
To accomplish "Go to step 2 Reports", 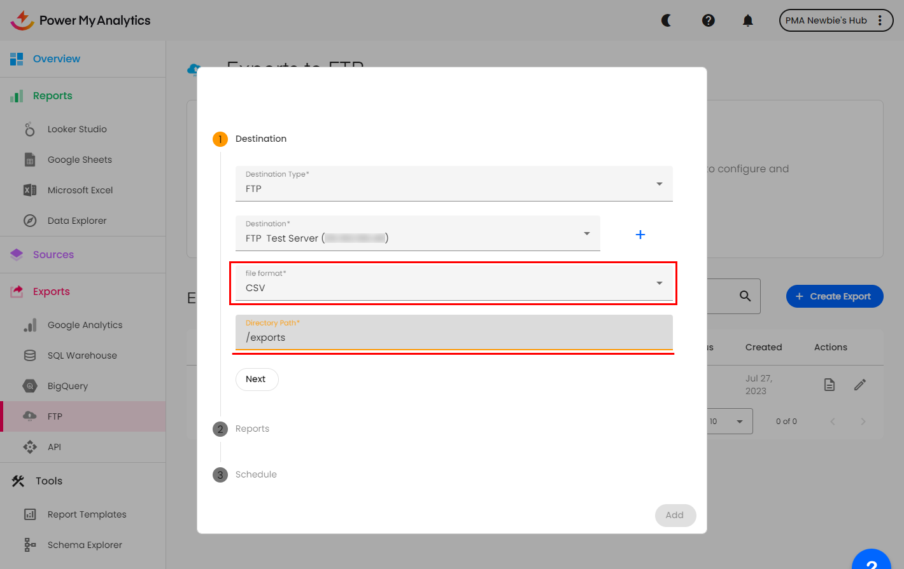I will pos(252,429).
